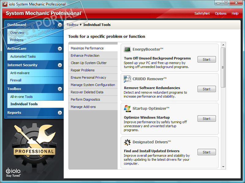Collapse the Internet Security section chevron

pyautogui.click(x=60, y=65)
